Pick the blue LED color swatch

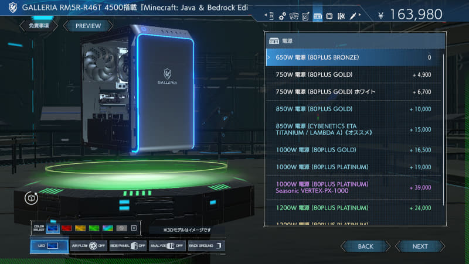(53, 228)
